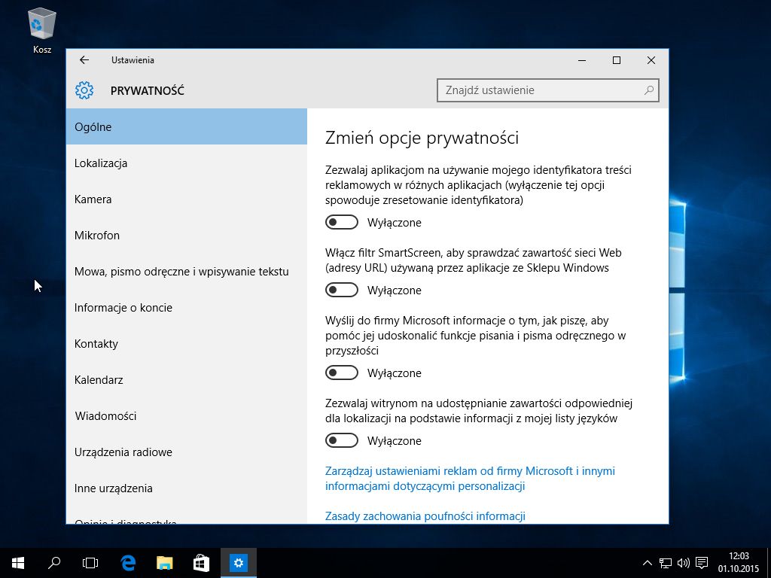This screenshot has width=771, height=578.
Task: Open File Explorer from taskbar
Action: click(165, 563)
